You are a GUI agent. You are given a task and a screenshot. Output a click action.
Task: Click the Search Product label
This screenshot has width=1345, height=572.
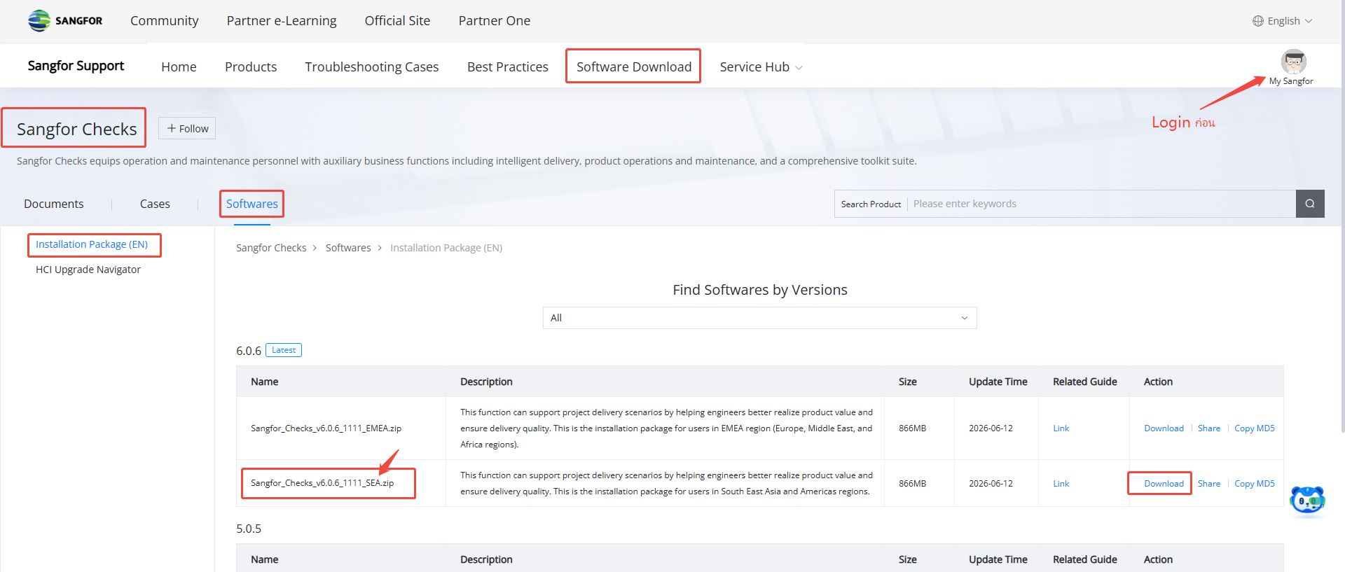pyautogui.click(x=871, y=204)
